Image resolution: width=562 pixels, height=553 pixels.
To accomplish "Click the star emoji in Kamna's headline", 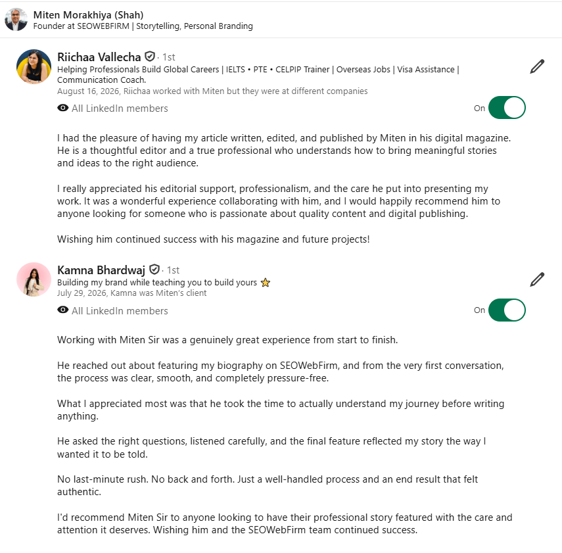I will pos(266,283).
